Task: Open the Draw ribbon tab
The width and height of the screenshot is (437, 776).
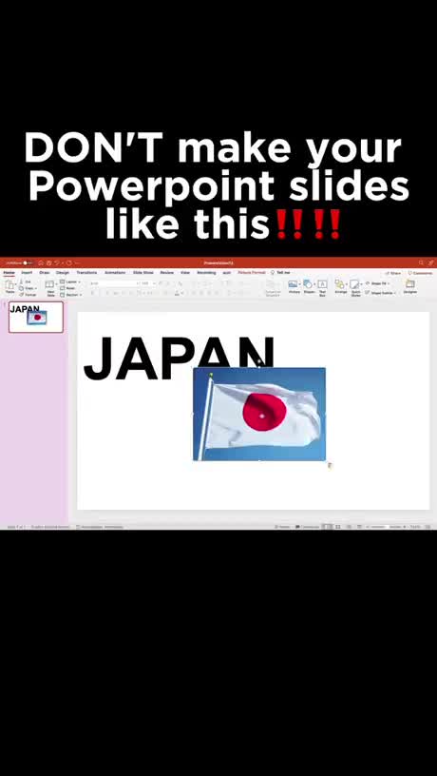Action: 45,272
